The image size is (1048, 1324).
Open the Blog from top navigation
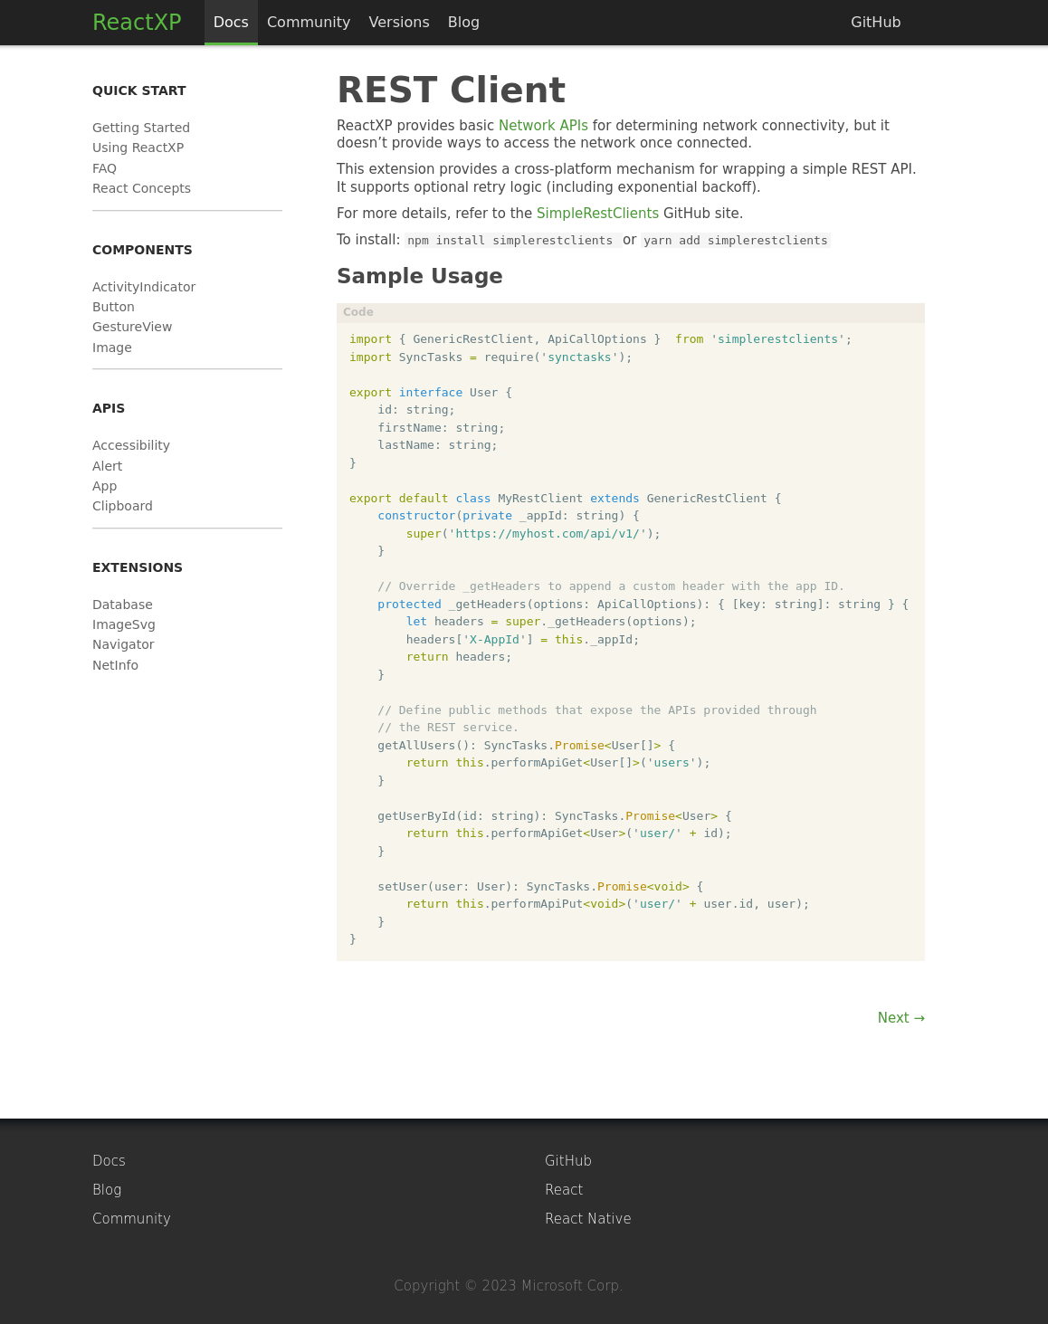coord(463,22)
